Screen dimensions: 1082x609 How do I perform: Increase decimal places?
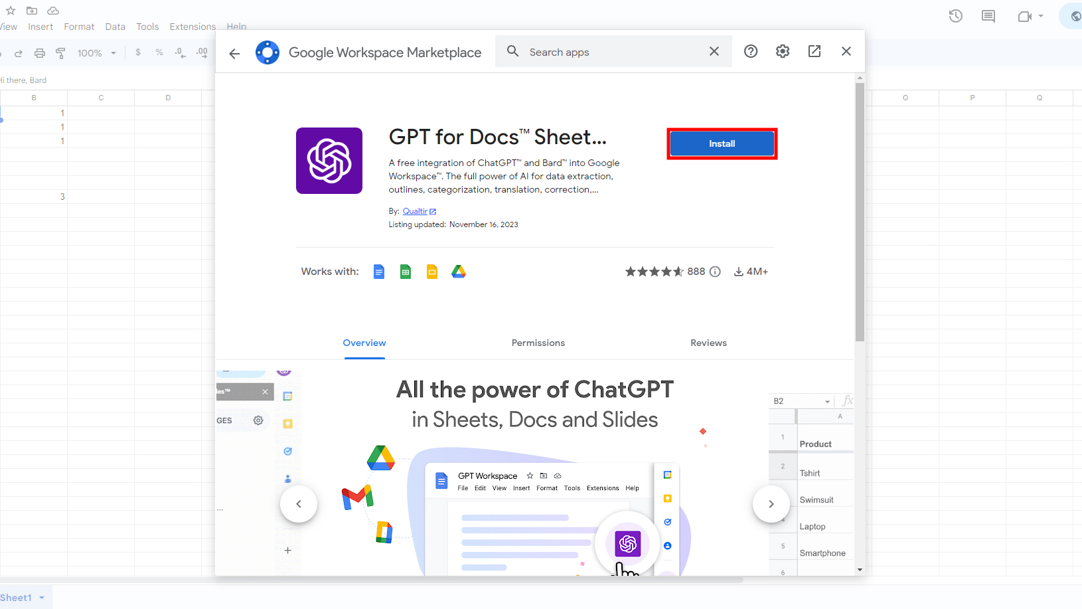click(202, 52)
